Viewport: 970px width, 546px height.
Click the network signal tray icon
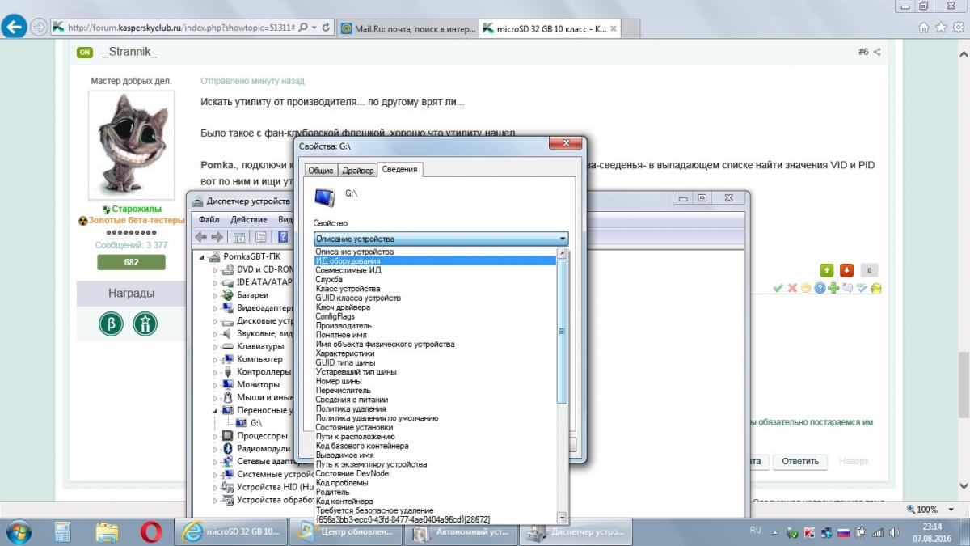tap(879, 533)
